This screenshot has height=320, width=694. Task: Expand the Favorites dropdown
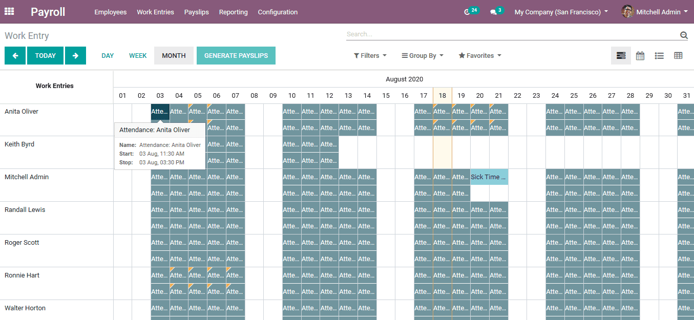480,56
